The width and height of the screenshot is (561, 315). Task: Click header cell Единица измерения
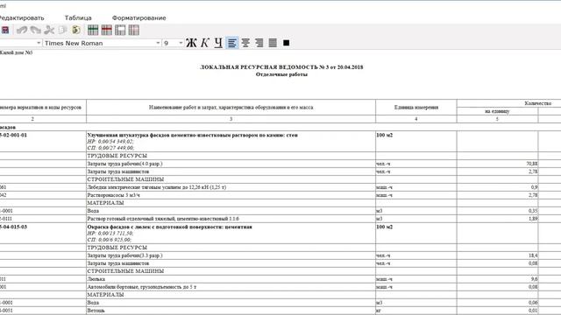[416, 107]
